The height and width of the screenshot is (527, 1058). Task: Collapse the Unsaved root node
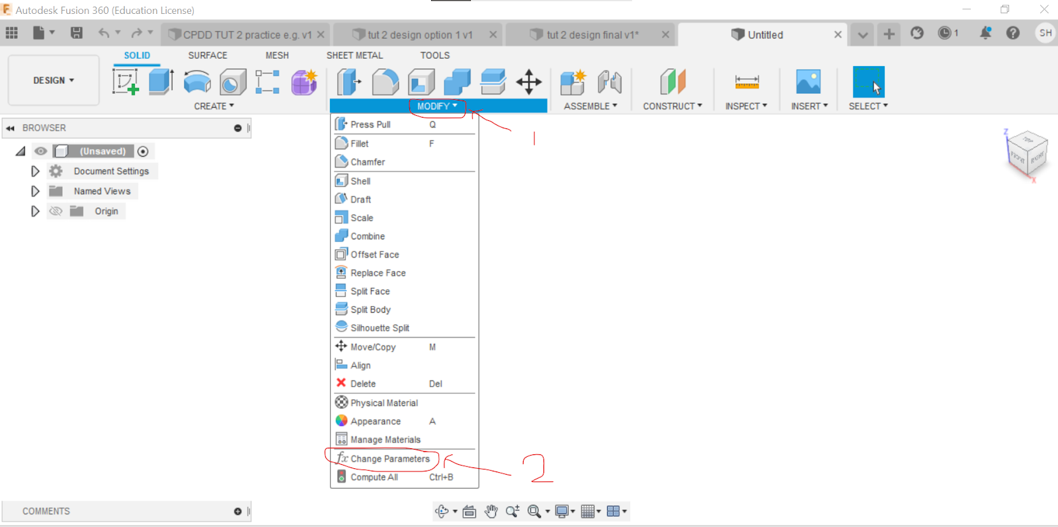tap(20, 151)
